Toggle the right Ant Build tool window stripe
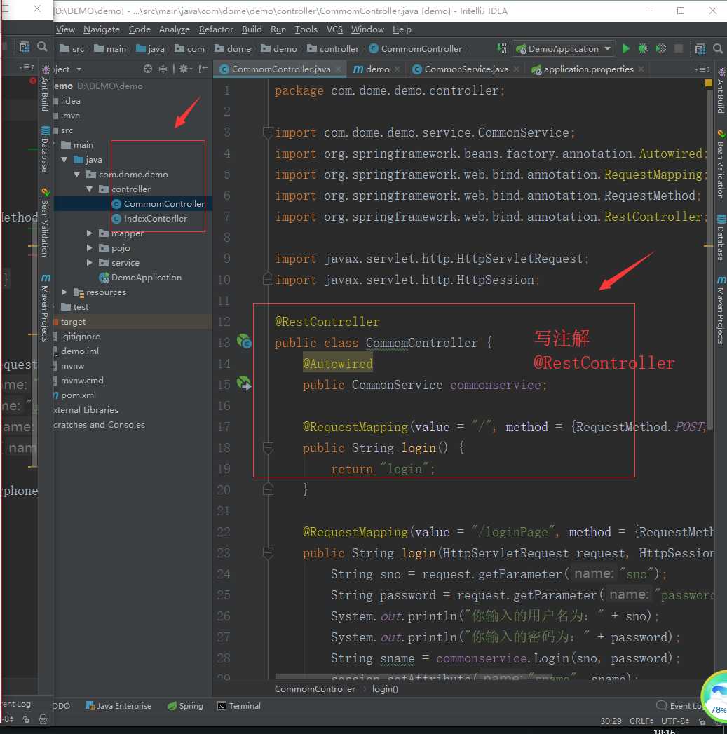This screenshot has width=727, height=734. (x=721, y=90)
